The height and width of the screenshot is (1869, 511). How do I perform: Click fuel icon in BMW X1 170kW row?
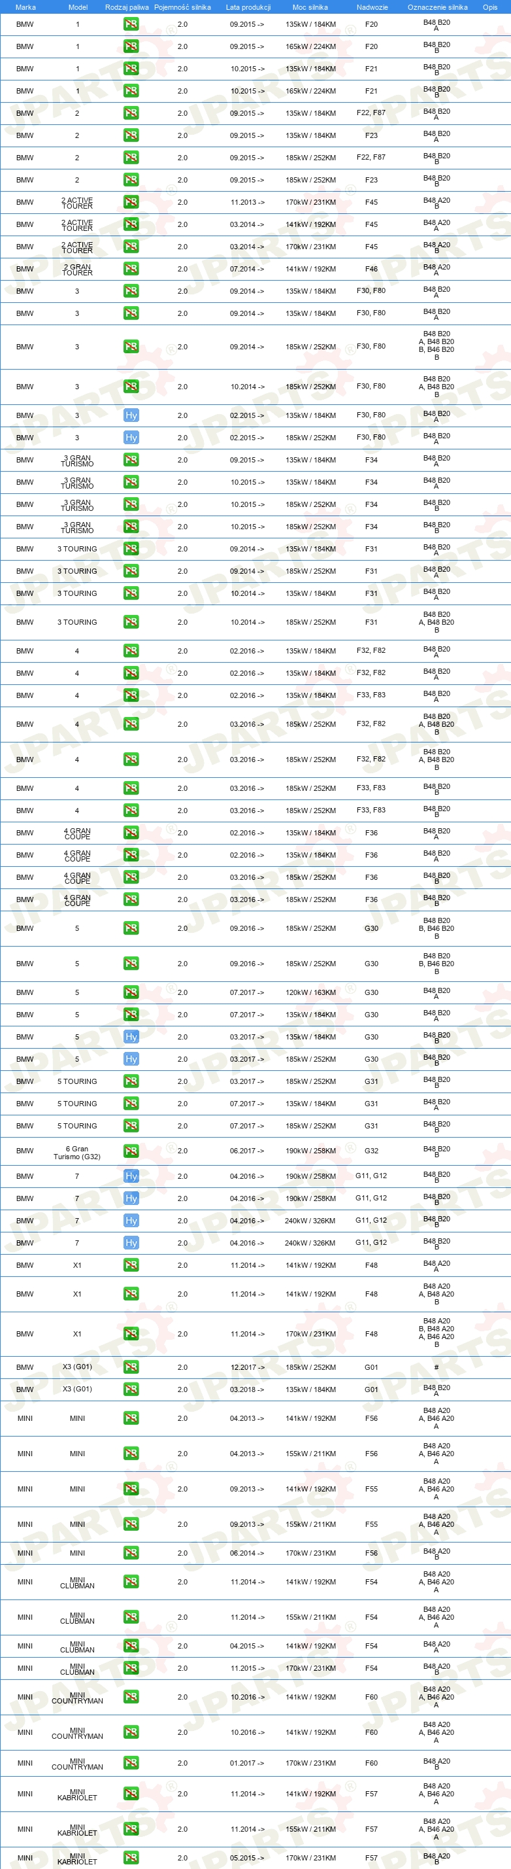click(x=131, y=1333)
